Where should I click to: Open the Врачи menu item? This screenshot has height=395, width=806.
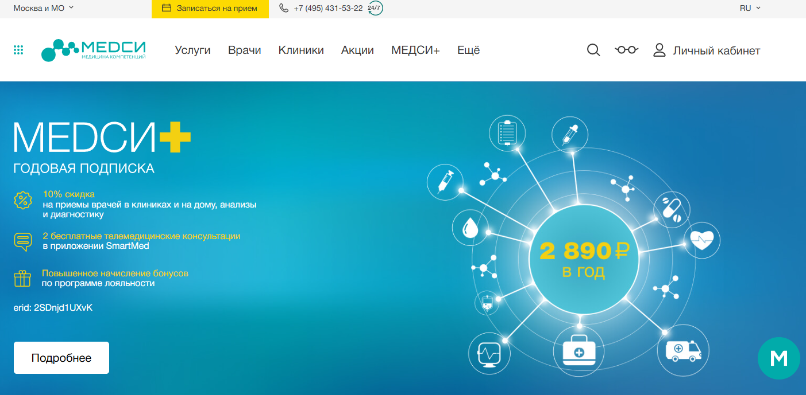click(x=245, y=50)
